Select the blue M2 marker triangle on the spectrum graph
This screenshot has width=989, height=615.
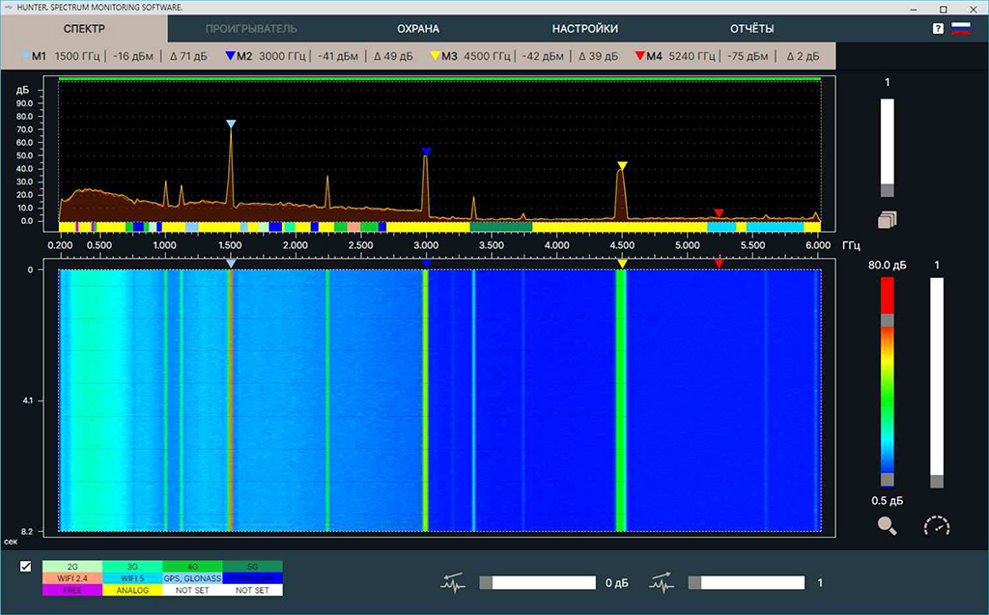click(x=426, y=152)
